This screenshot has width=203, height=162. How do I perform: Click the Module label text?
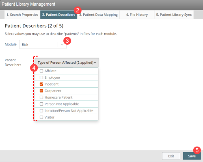pyautogui.click(x=11, y=44)
